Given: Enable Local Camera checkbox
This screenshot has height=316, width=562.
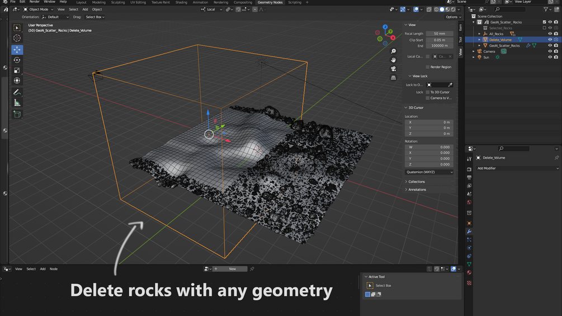Looking at the screenshot, I should pyautogui.click(x=428, y=56).
